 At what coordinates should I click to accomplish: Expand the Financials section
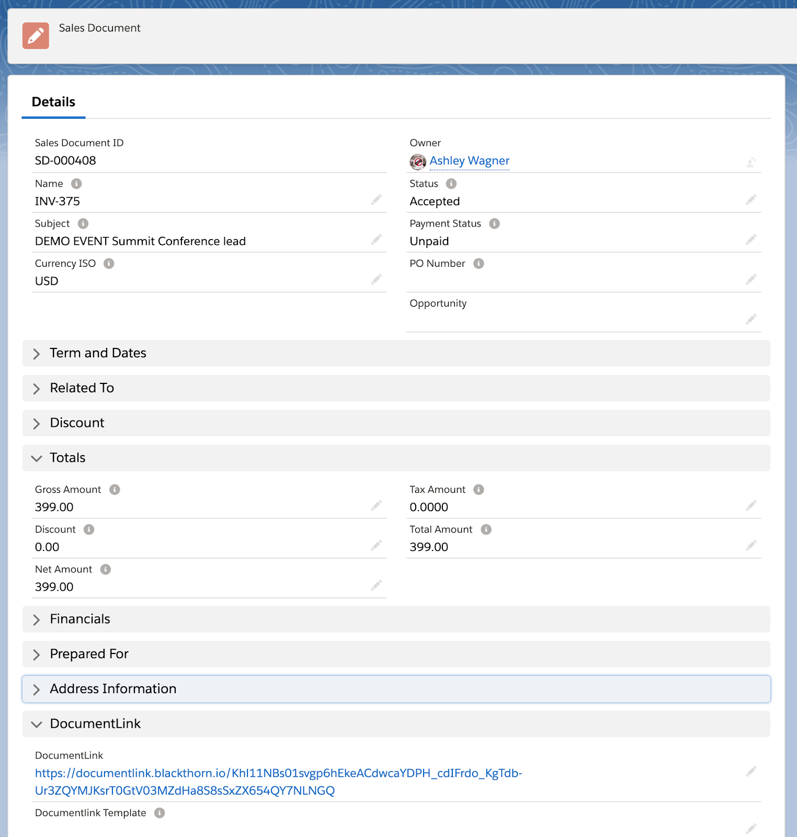[x=396, y=619]
